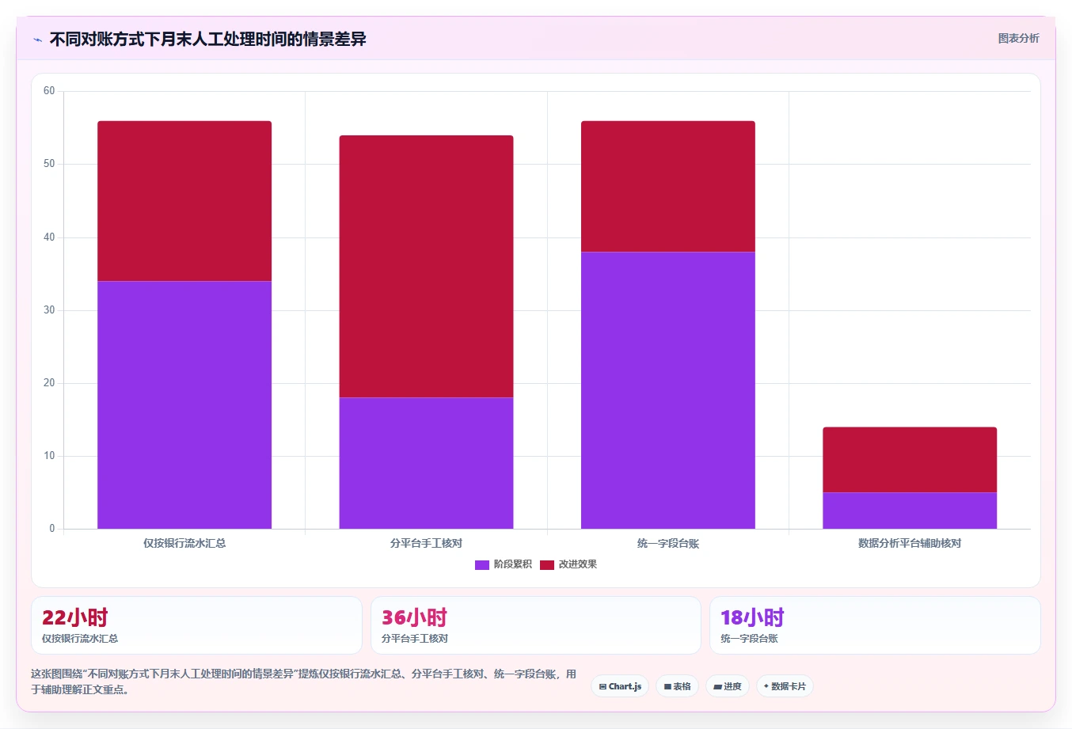Click the Chart.js tag chip
1072x729 pixels.
point(620,686)
